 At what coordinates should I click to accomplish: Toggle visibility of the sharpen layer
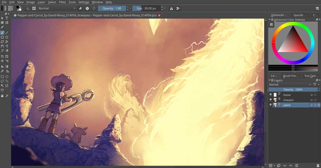point(270,100)
